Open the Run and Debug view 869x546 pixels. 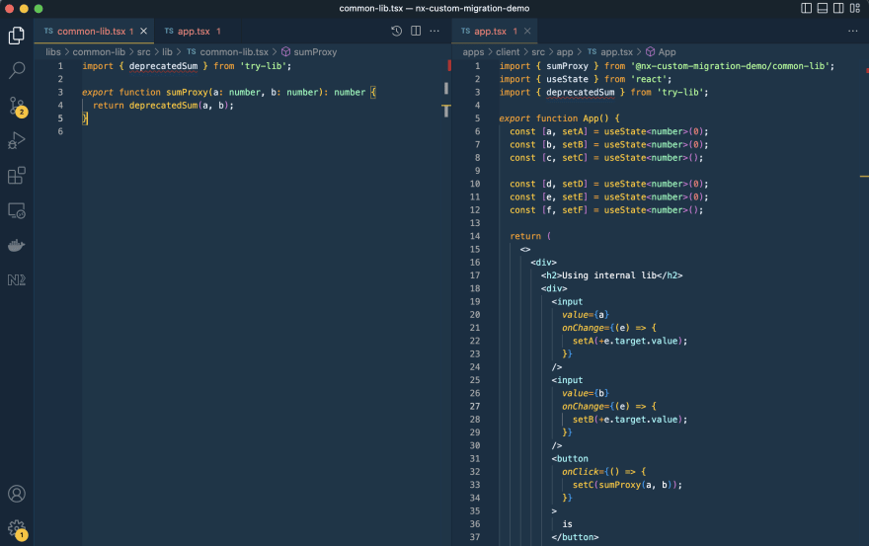[x=17, y=140]
